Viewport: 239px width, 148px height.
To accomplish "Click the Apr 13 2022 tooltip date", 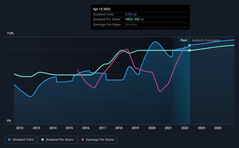I will pyautogui.click(x=102, y=9).
